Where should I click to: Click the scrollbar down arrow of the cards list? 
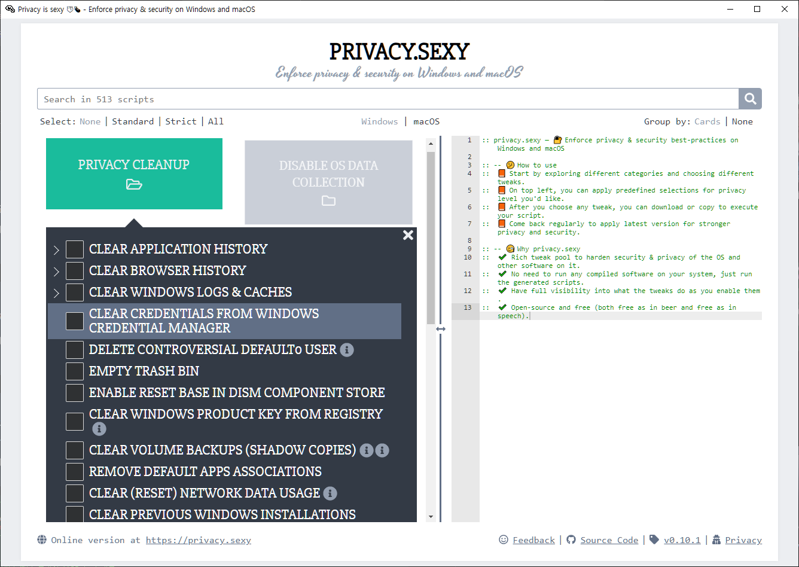pos(431,517)
